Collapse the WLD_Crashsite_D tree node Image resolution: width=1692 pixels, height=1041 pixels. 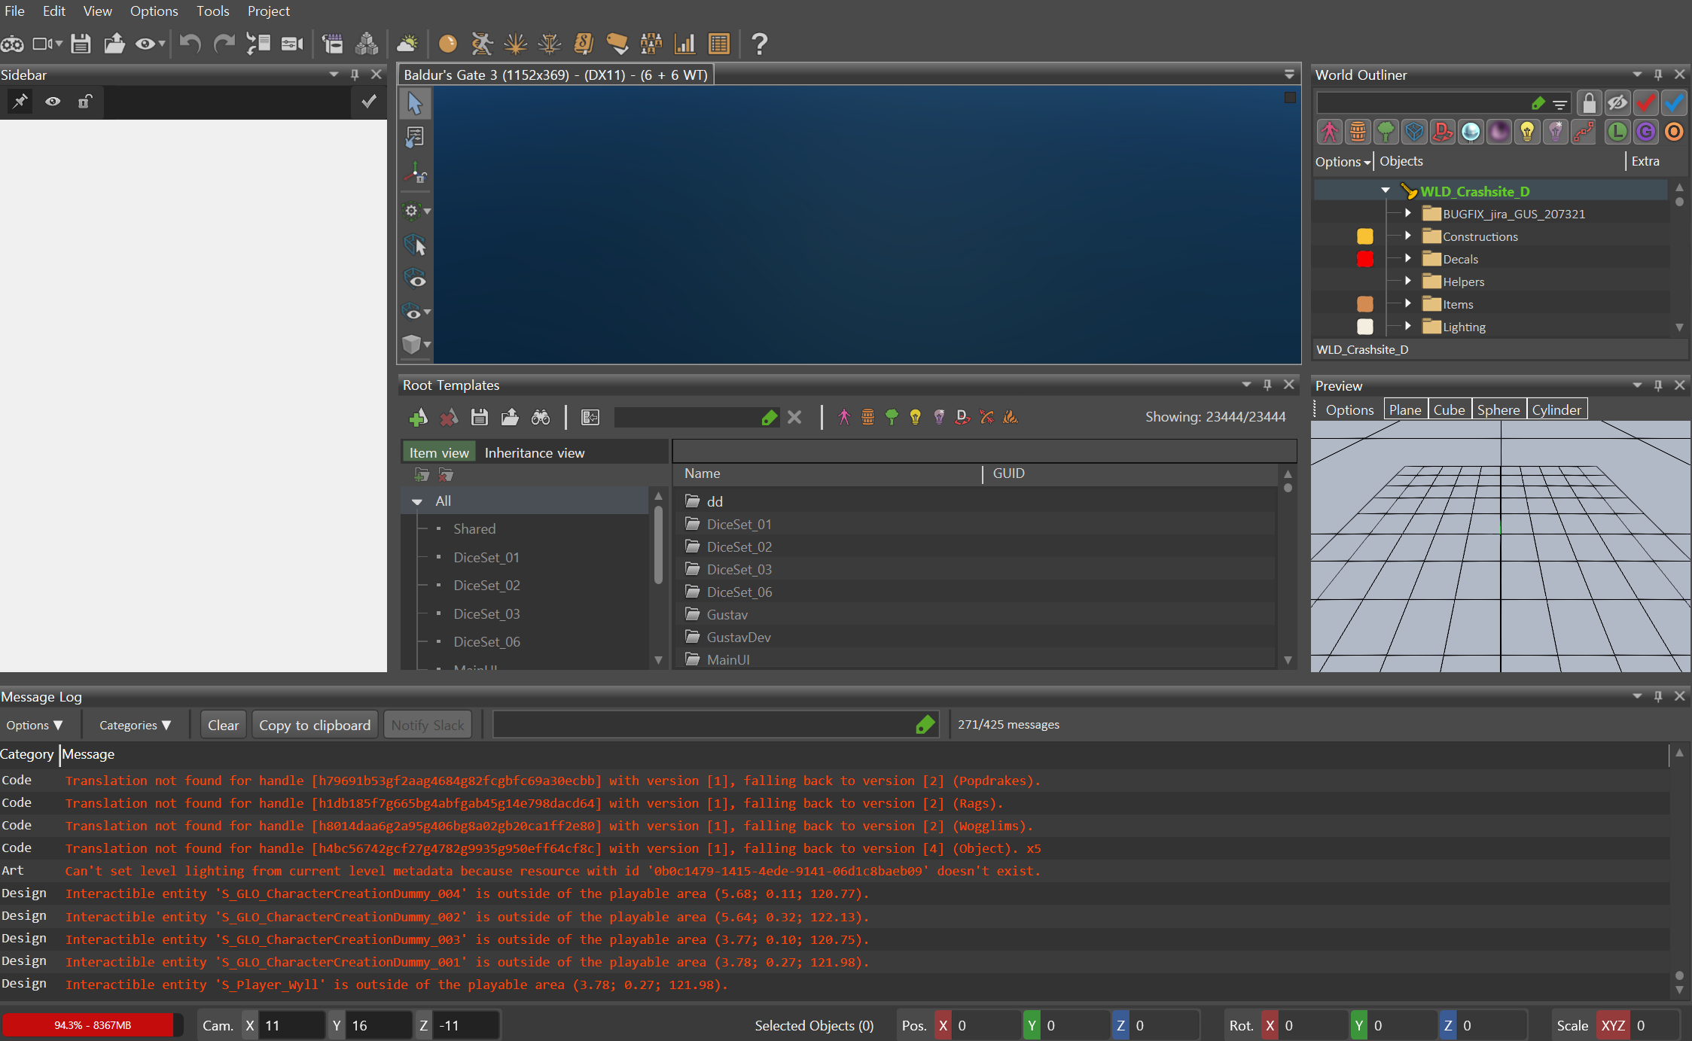tap(1386, 191)
